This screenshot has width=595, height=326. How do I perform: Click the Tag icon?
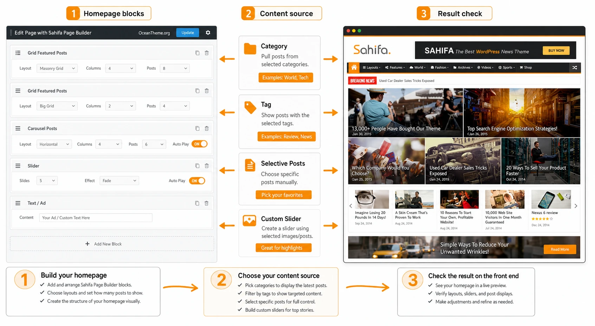[x=250, y=107]
